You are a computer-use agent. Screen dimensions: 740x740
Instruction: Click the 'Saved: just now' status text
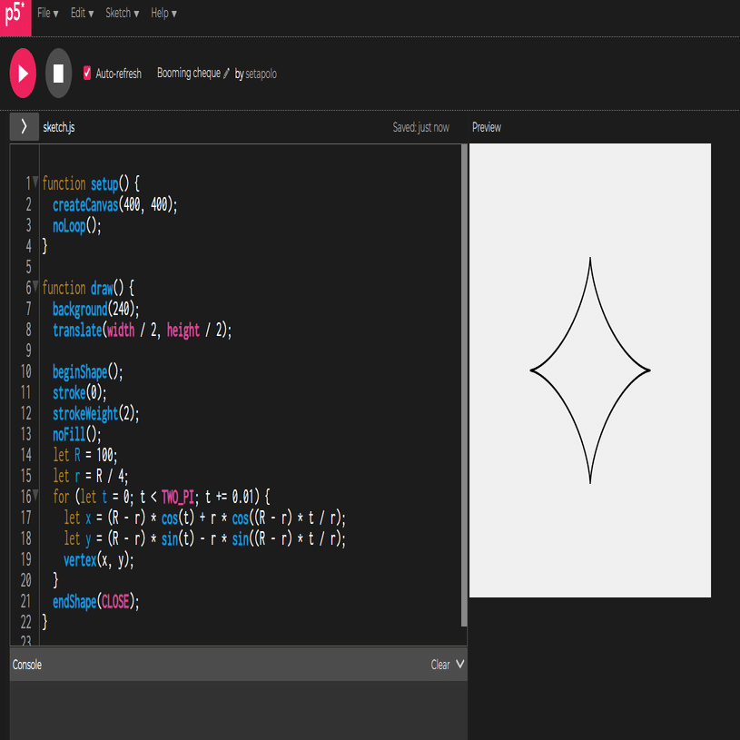tap(421, 127)
